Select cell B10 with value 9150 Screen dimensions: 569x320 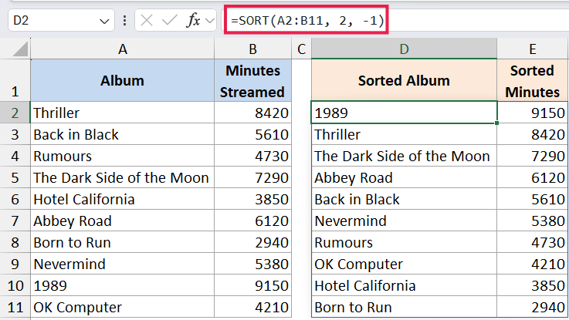click(253, 285)
